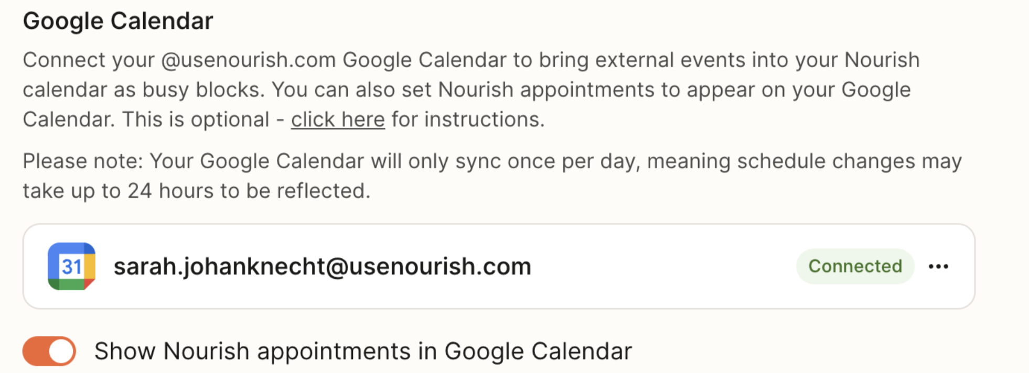The width and height of the screenshot is (1029, 373).
Task: Click the 'Please note' sync notice text
Action: coord(83,161)
